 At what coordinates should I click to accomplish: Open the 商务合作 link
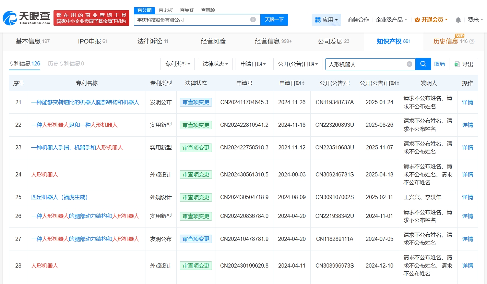(358, 20)
